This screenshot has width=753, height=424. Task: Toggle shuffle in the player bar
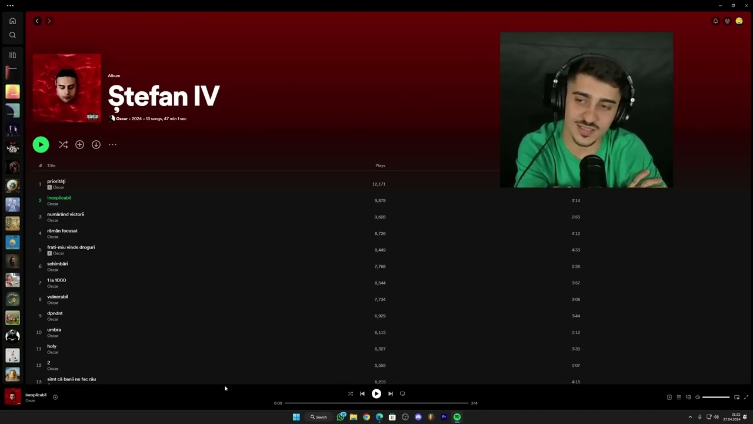click(x=350, y=393)
